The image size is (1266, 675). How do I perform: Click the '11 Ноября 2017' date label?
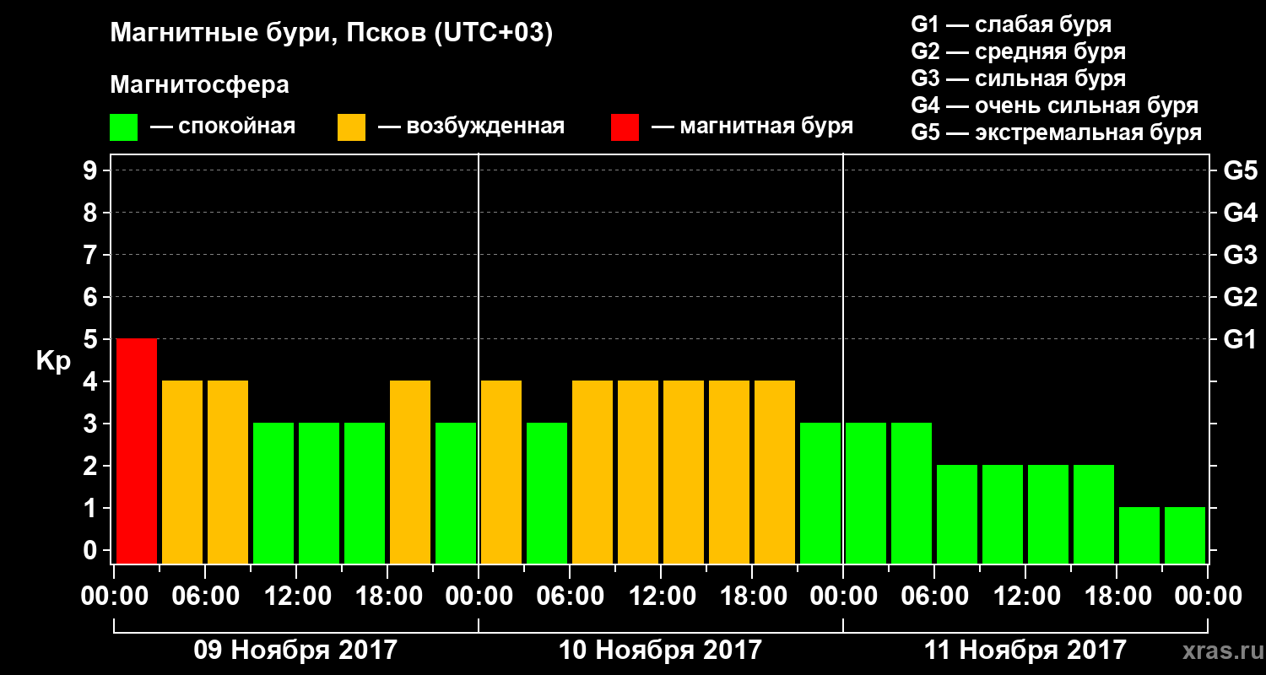pyautogui.click(x=1025, y=651)
